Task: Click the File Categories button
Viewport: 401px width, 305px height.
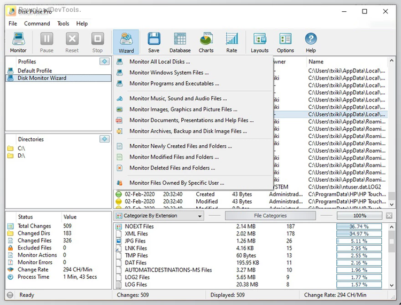Action: pyautogui.click(x=271, y=216)
